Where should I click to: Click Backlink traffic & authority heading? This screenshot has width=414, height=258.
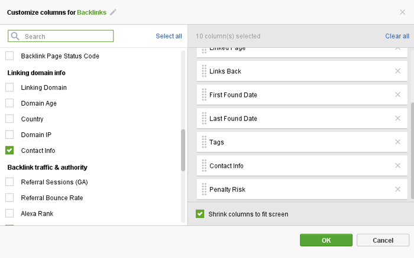point(47,167)
